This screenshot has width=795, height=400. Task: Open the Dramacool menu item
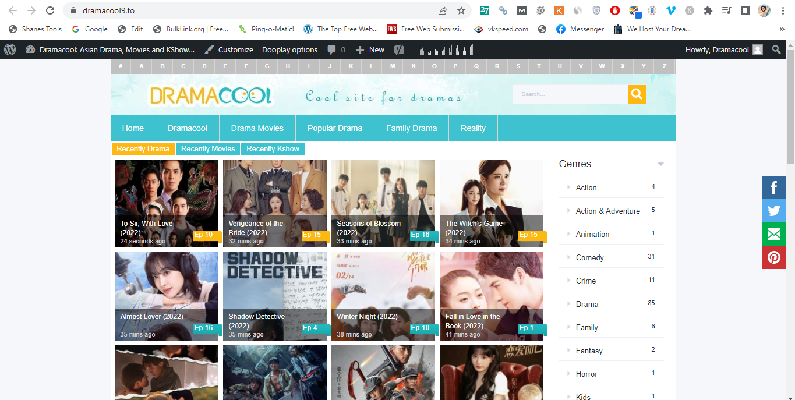(188, 128)
